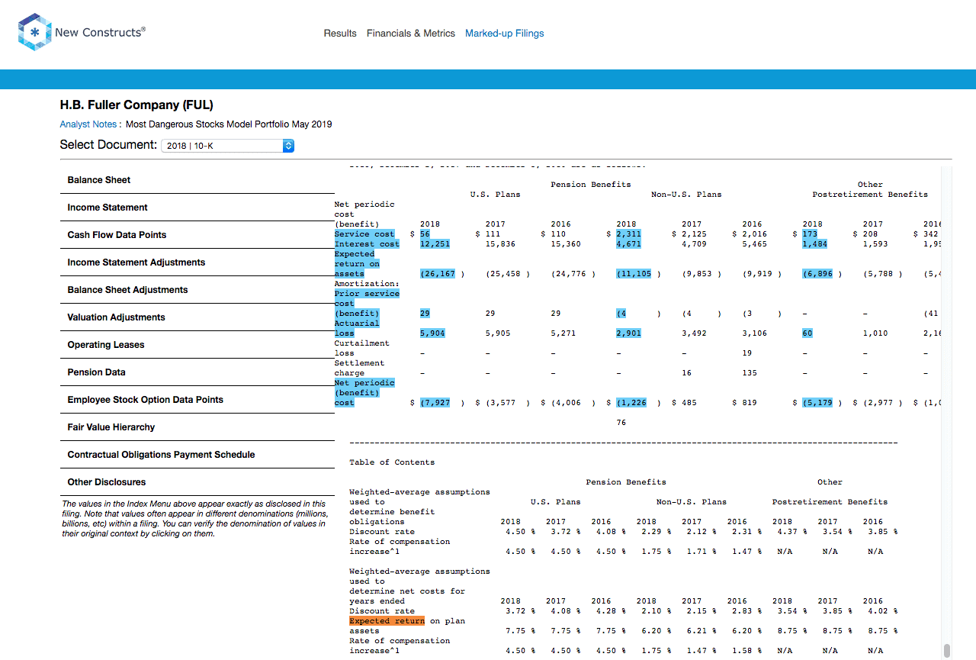976x660 pixels.
Task: Click the Table of Contents text
Action: click(x=392, y=462)
